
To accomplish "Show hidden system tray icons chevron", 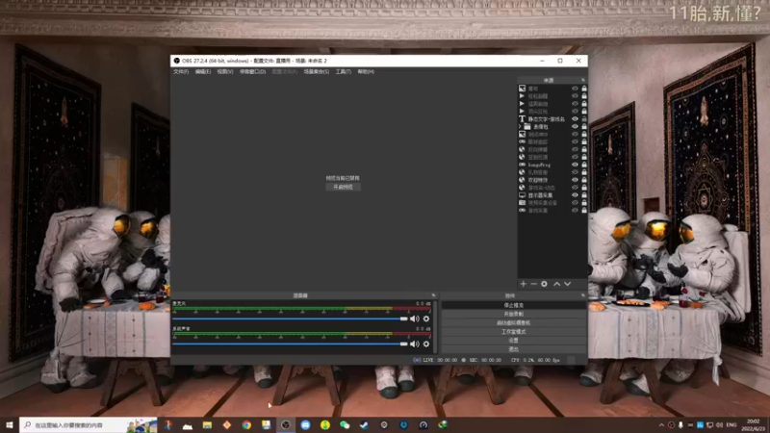I will click(x=661, y=425).
